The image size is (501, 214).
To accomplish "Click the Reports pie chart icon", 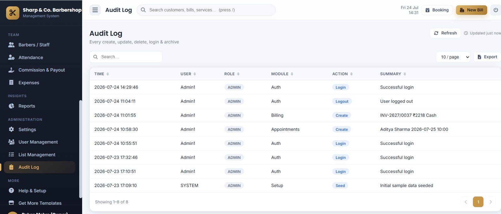I will point(11,106).
